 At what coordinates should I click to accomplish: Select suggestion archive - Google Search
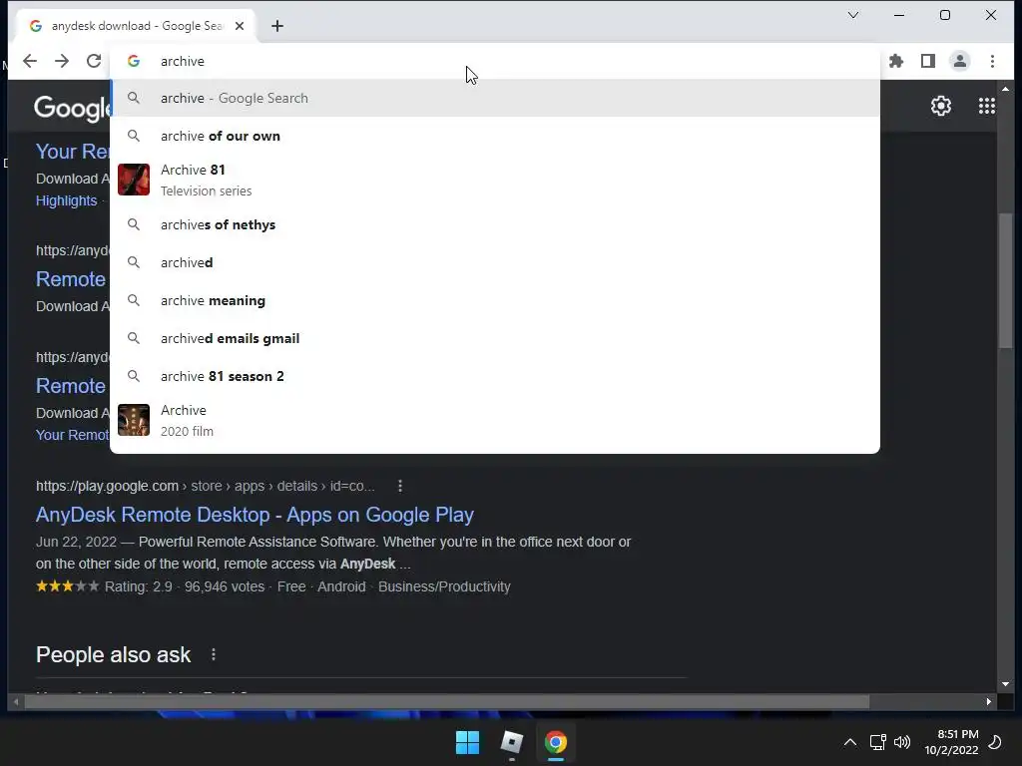pyautogui.click(x=495, y=98)
